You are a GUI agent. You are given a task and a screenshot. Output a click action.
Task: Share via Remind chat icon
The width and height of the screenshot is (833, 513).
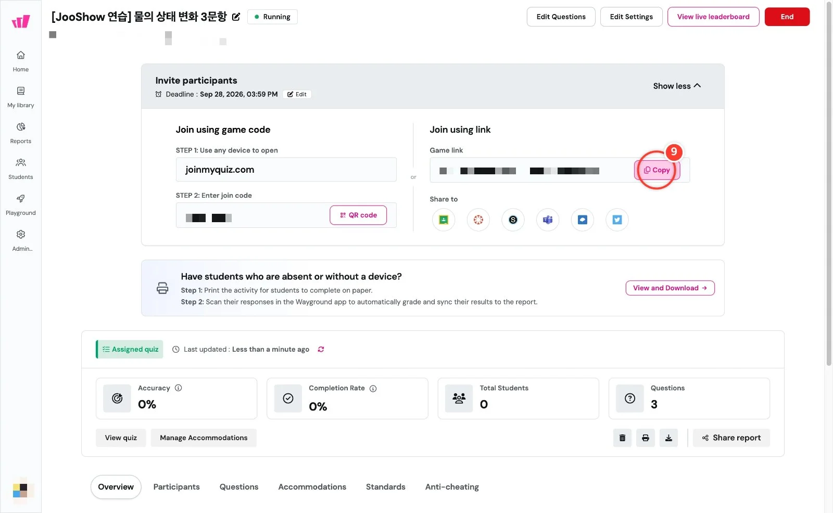click(583, 220)
